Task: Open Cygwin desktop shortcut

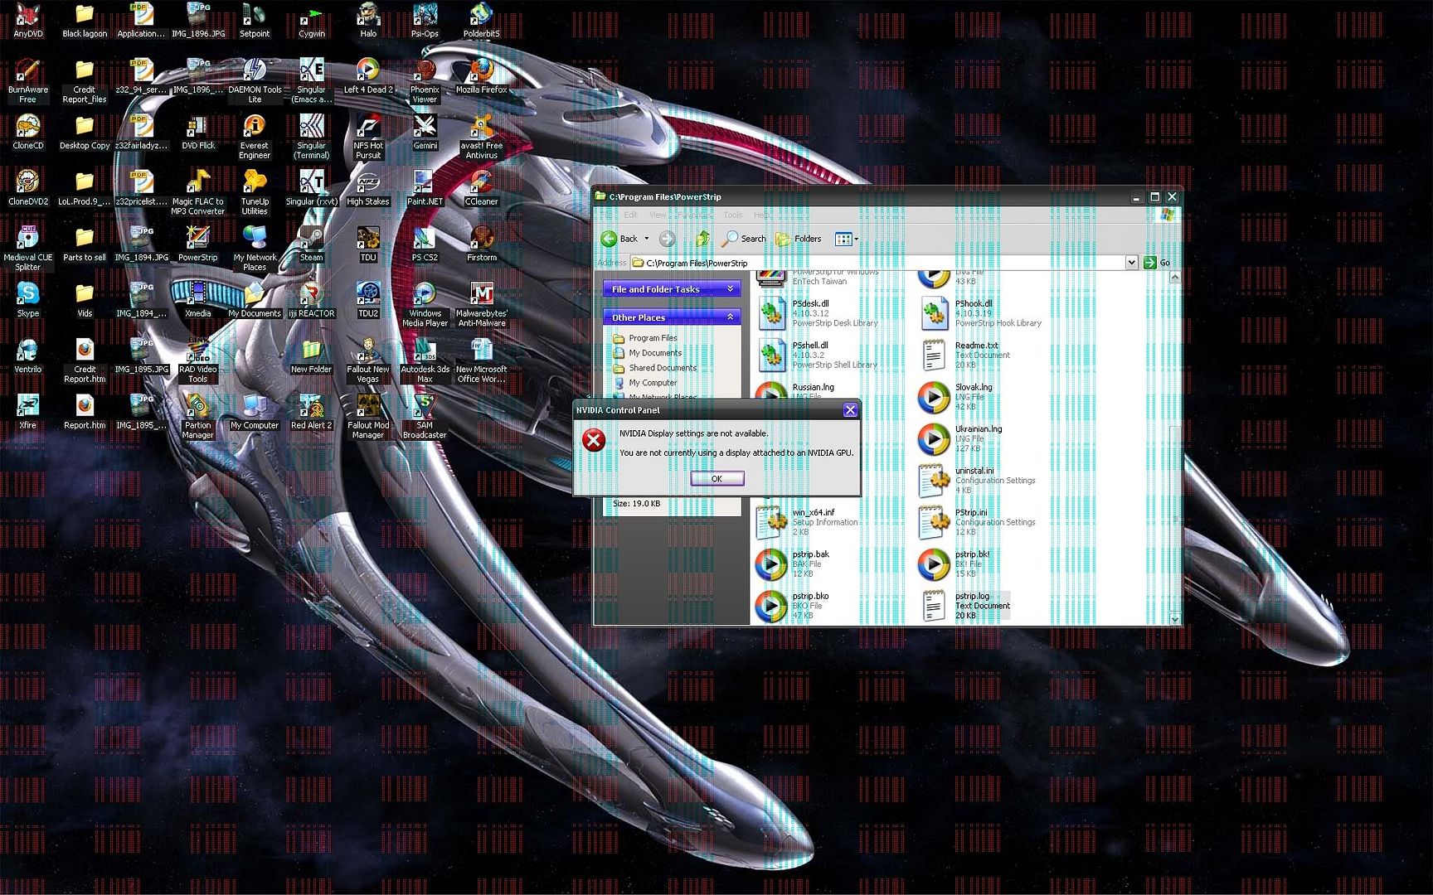Action: (x=312, y=21)
